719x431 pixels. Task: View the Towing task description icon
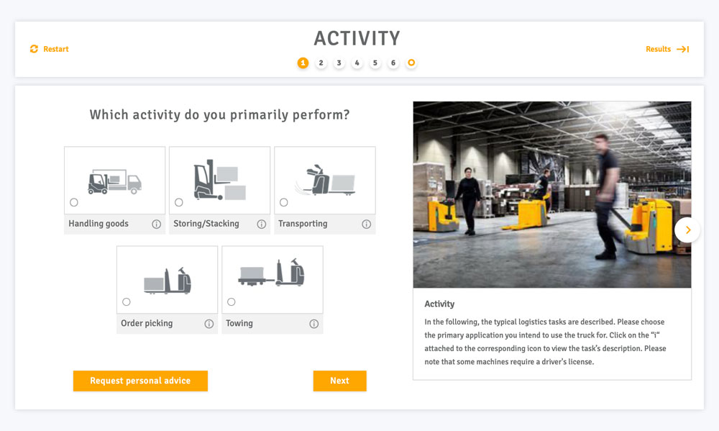[x=313, y=324]
